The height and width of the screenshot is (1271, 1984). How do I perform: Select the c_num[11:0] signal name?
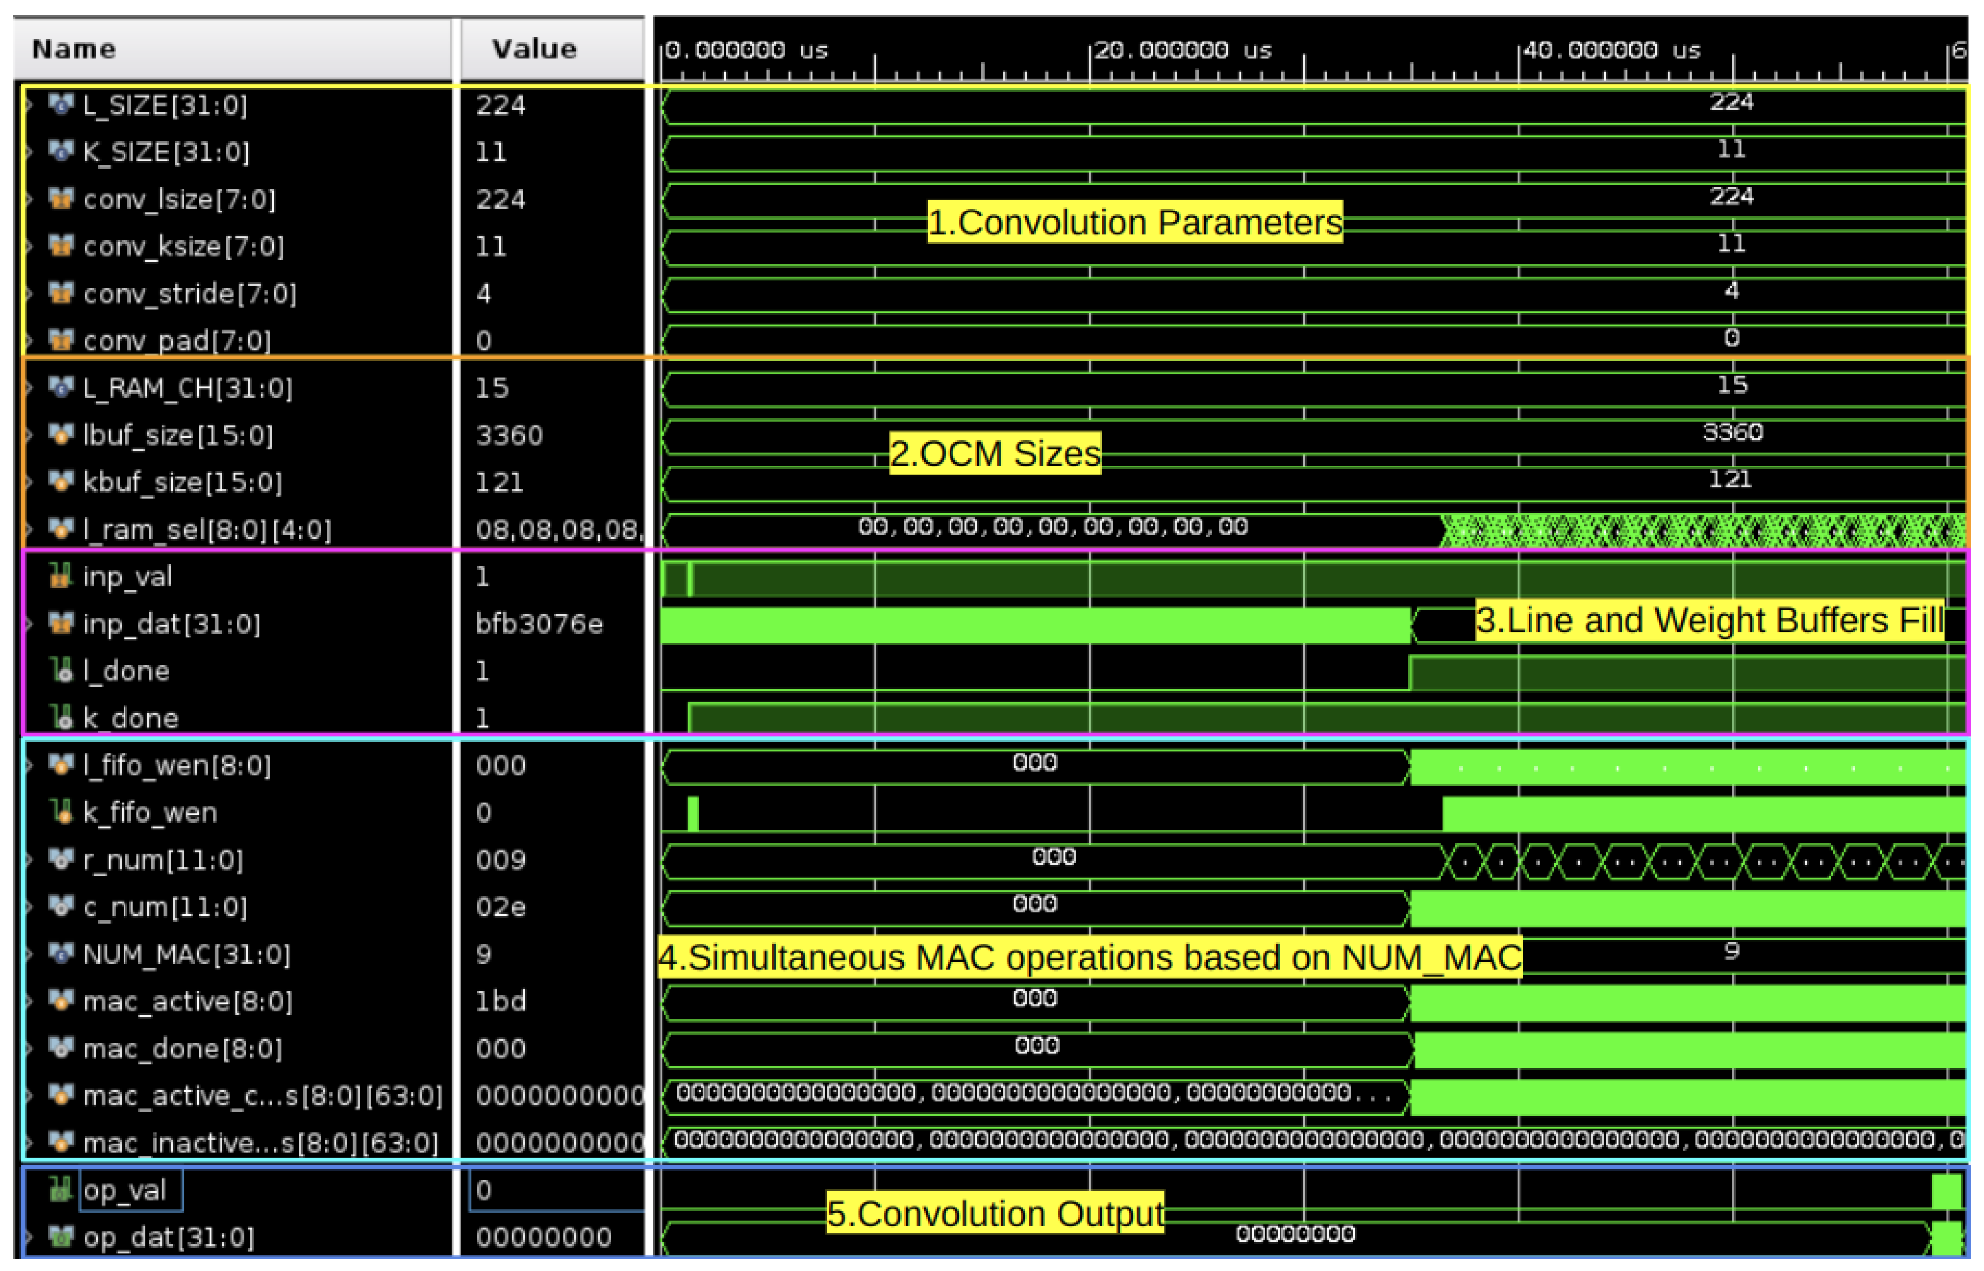[x=165, y=907]
